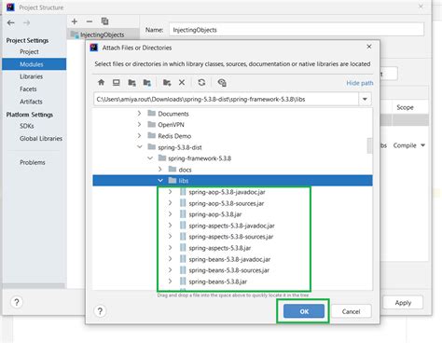This screenshot has width=442, height=343.
Task: Expand the Redis Demo folder
Action: pyautogui.click(x=139, y=136)
